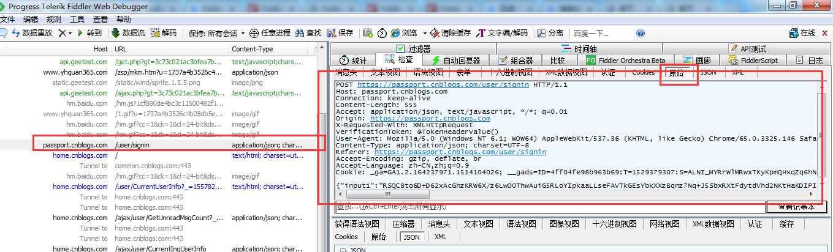
Task: Click the horizontal scrollbar in raw request view
Action: click(575, 193)
